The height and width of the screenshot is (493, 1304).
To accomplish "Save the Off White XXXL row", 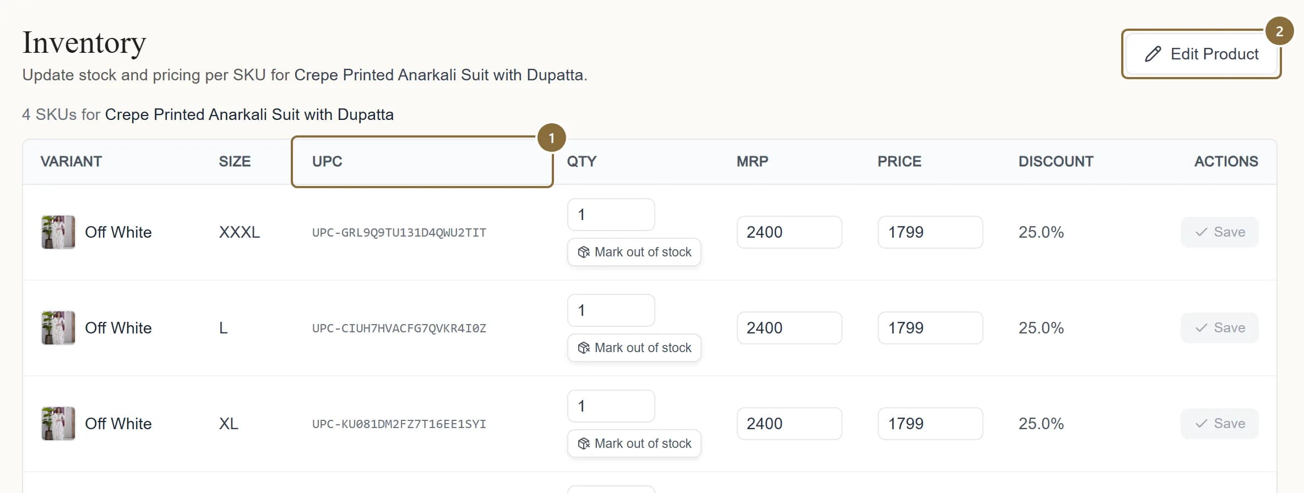I will point(1220,232).
